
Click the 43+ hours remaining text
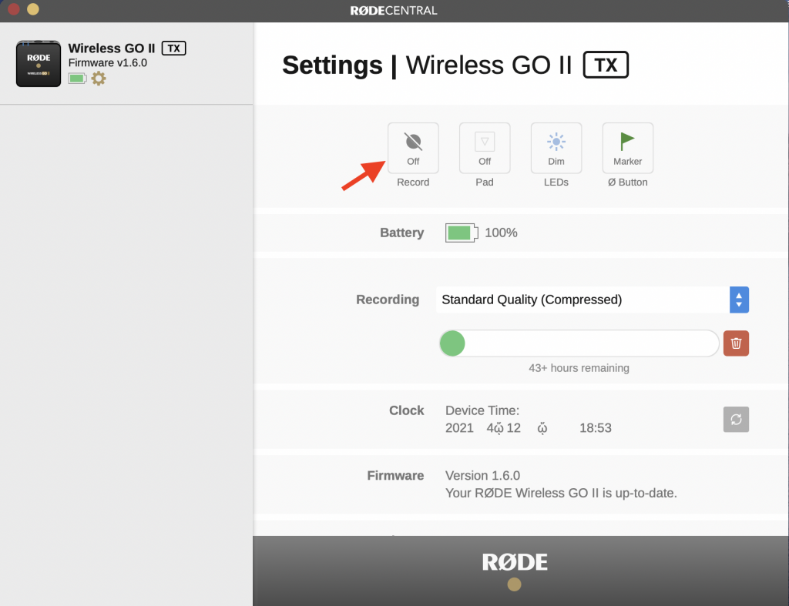[579, 368]
